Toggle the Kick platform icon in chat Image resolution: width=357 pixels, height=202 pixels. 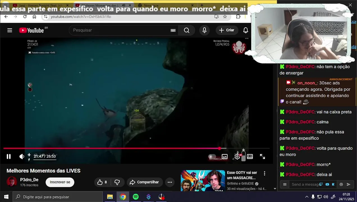pos(333,184)
